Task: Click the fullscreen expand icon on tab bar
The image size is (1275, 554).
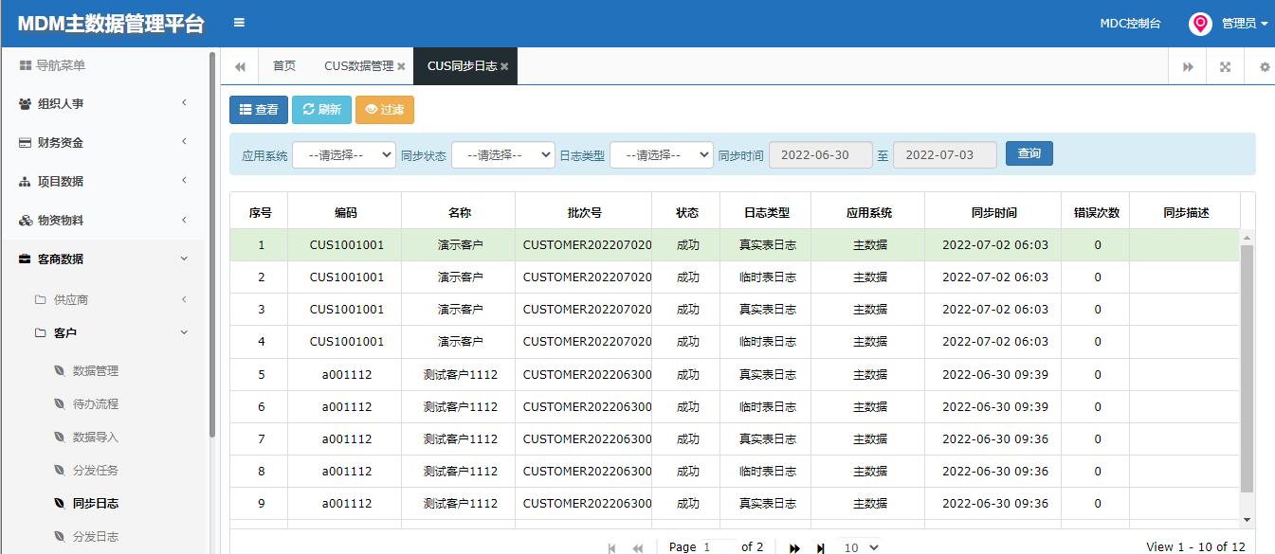Action: pyautogui.click(x=1225, y=65)
